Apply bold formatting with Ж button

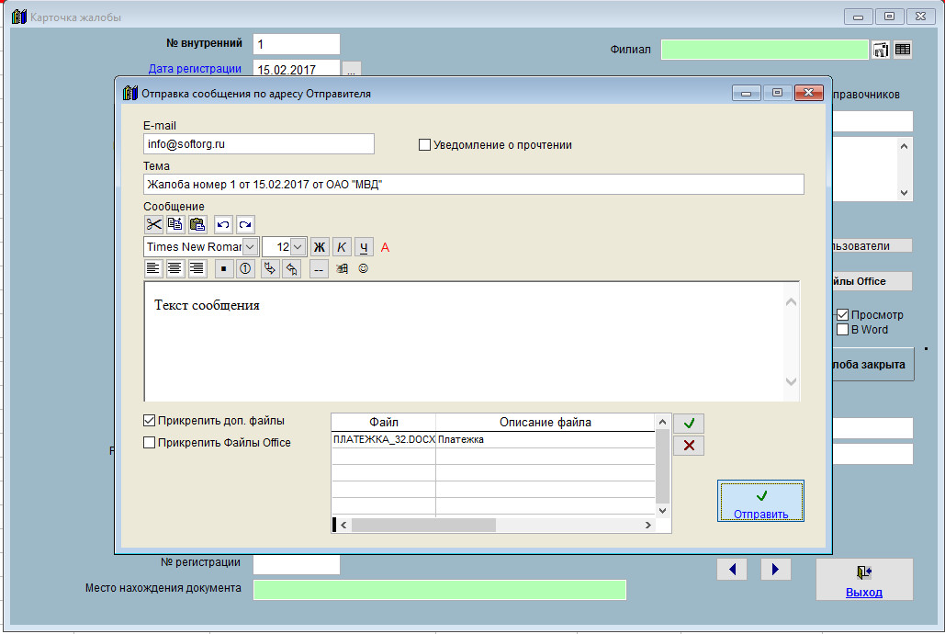click(x=320, y=247)
